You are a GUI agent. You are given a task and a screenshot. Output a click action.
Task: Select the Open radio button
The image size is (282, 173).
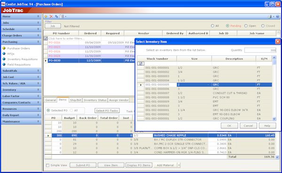click(246, 26)
